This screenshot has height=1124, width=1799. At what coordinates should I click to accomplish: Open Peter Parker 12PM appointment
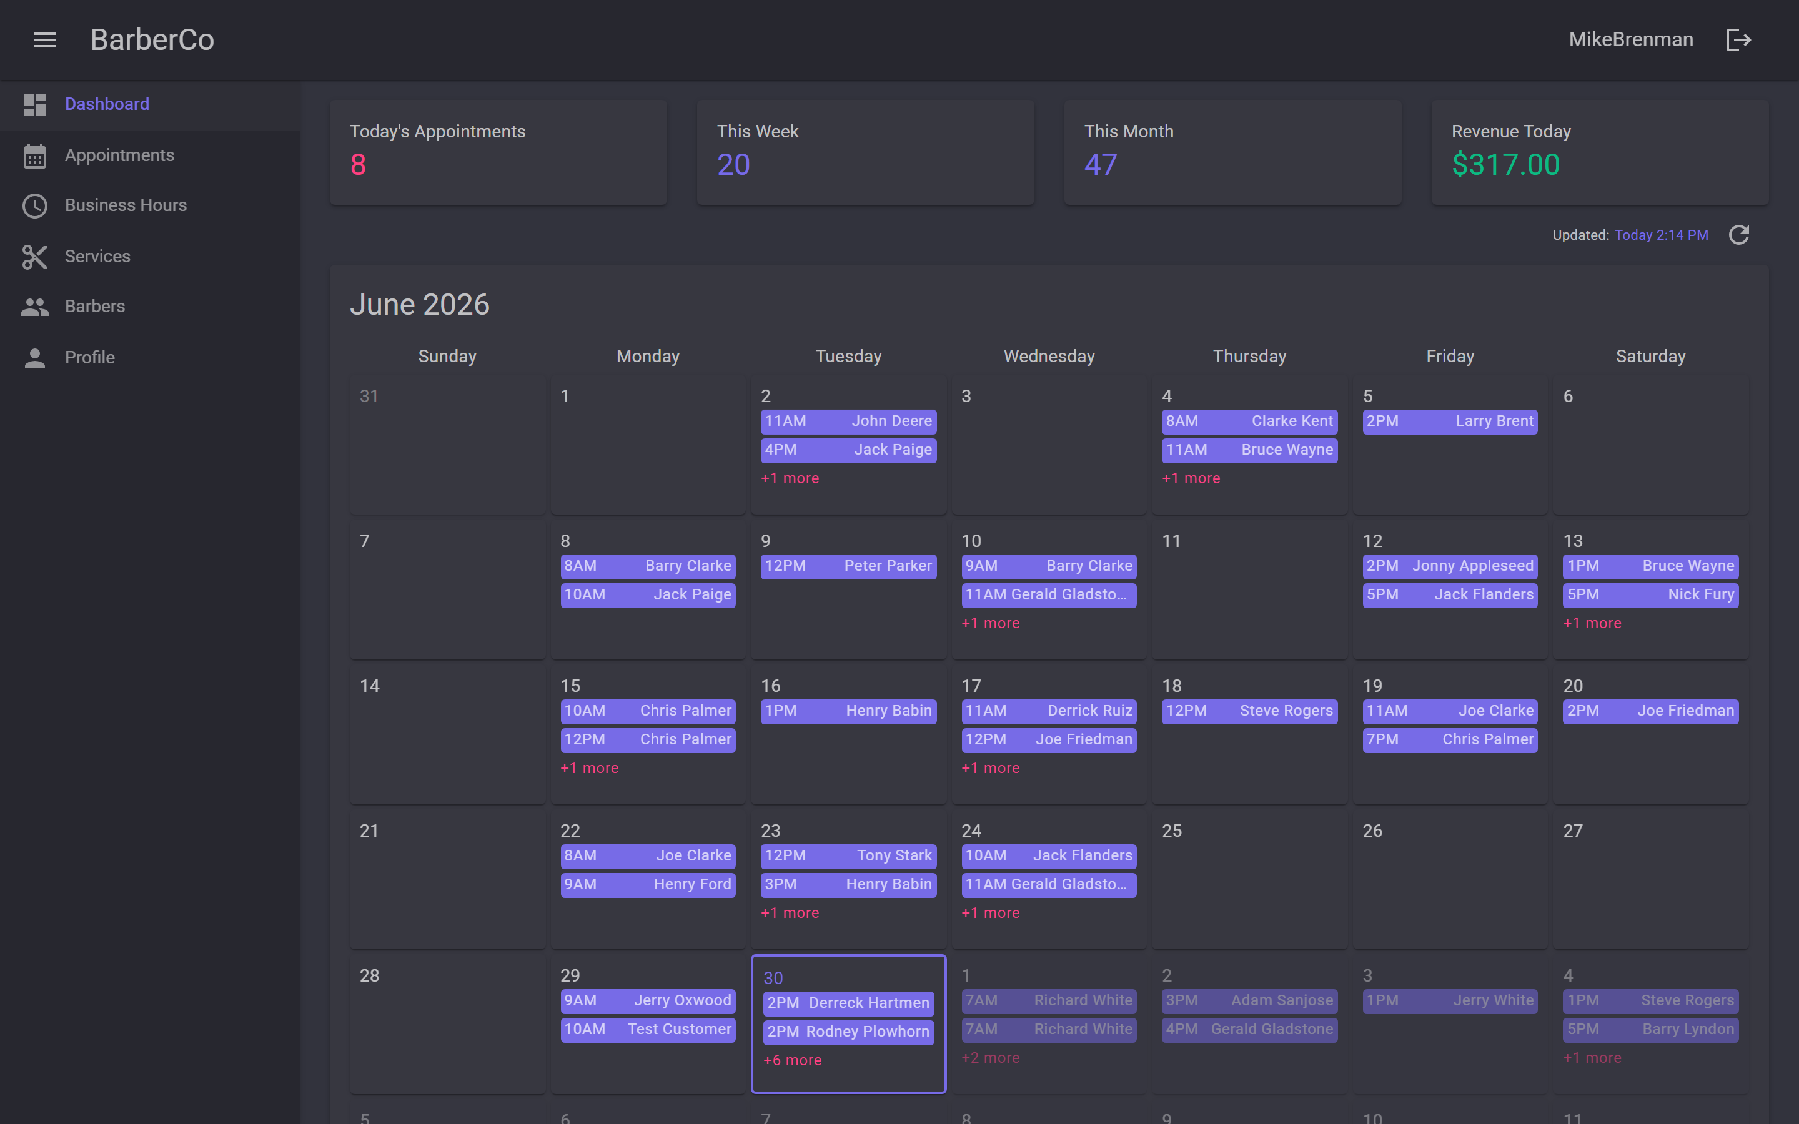point(848,566)
